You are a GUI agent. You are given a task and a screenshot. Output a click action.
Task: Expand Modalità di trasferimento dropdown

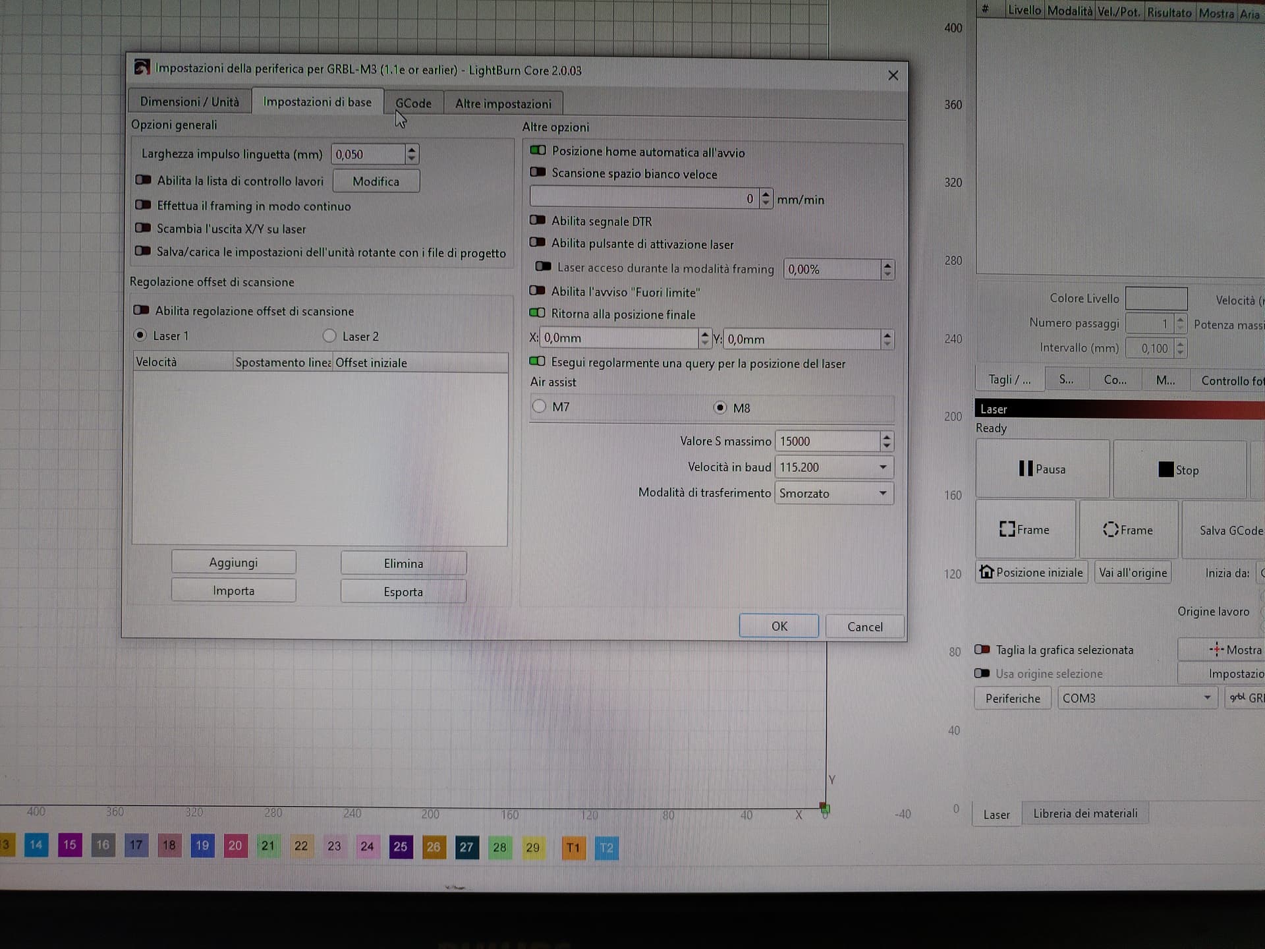[833, 493]
